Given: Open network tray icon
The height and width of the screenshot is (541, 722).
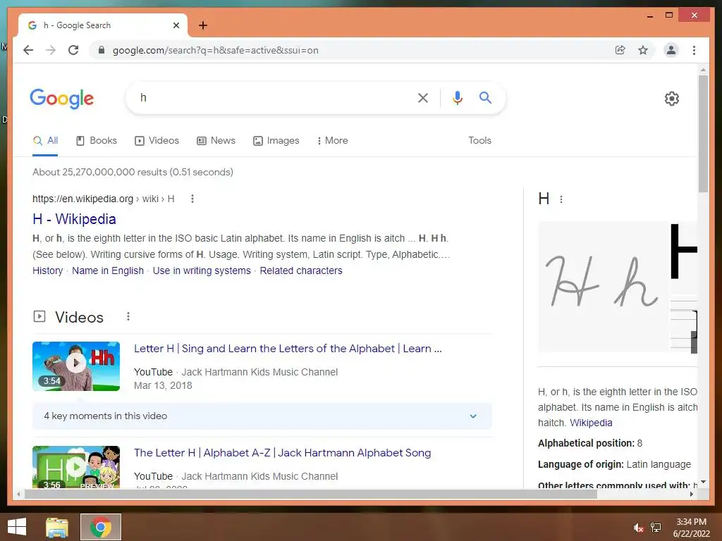Looking at the screenshot, I should pos(656,528).
